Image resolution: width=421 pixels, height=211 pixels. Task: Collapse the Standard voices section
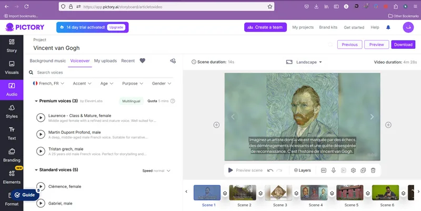click(36, 170)
